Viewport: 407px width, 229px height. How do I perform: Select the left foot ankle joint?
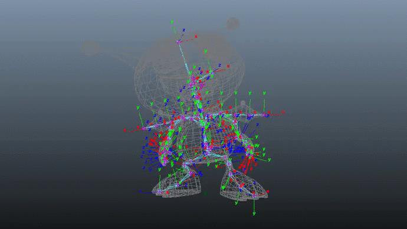pos(191,174)
